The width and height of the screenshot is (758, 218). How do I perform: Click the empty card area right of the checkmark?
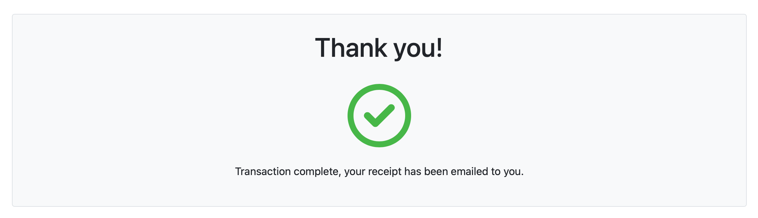coord(563,116)
